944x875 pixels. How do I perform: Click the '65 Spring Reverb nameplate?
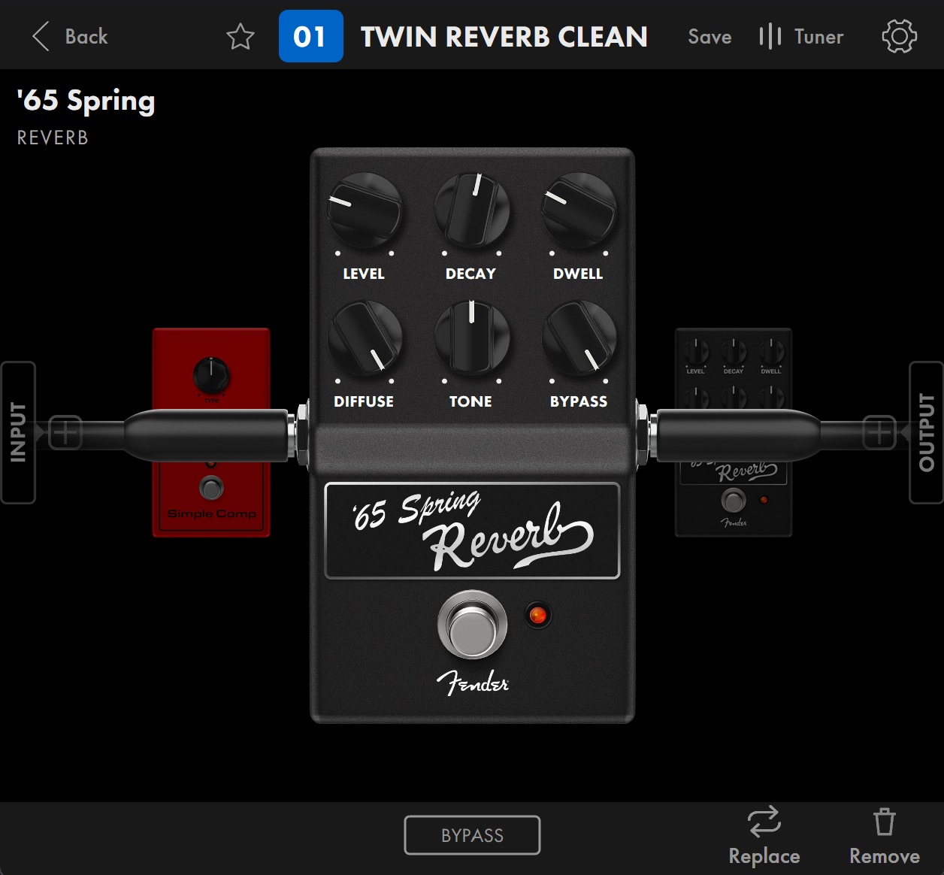tap(472, 531)
